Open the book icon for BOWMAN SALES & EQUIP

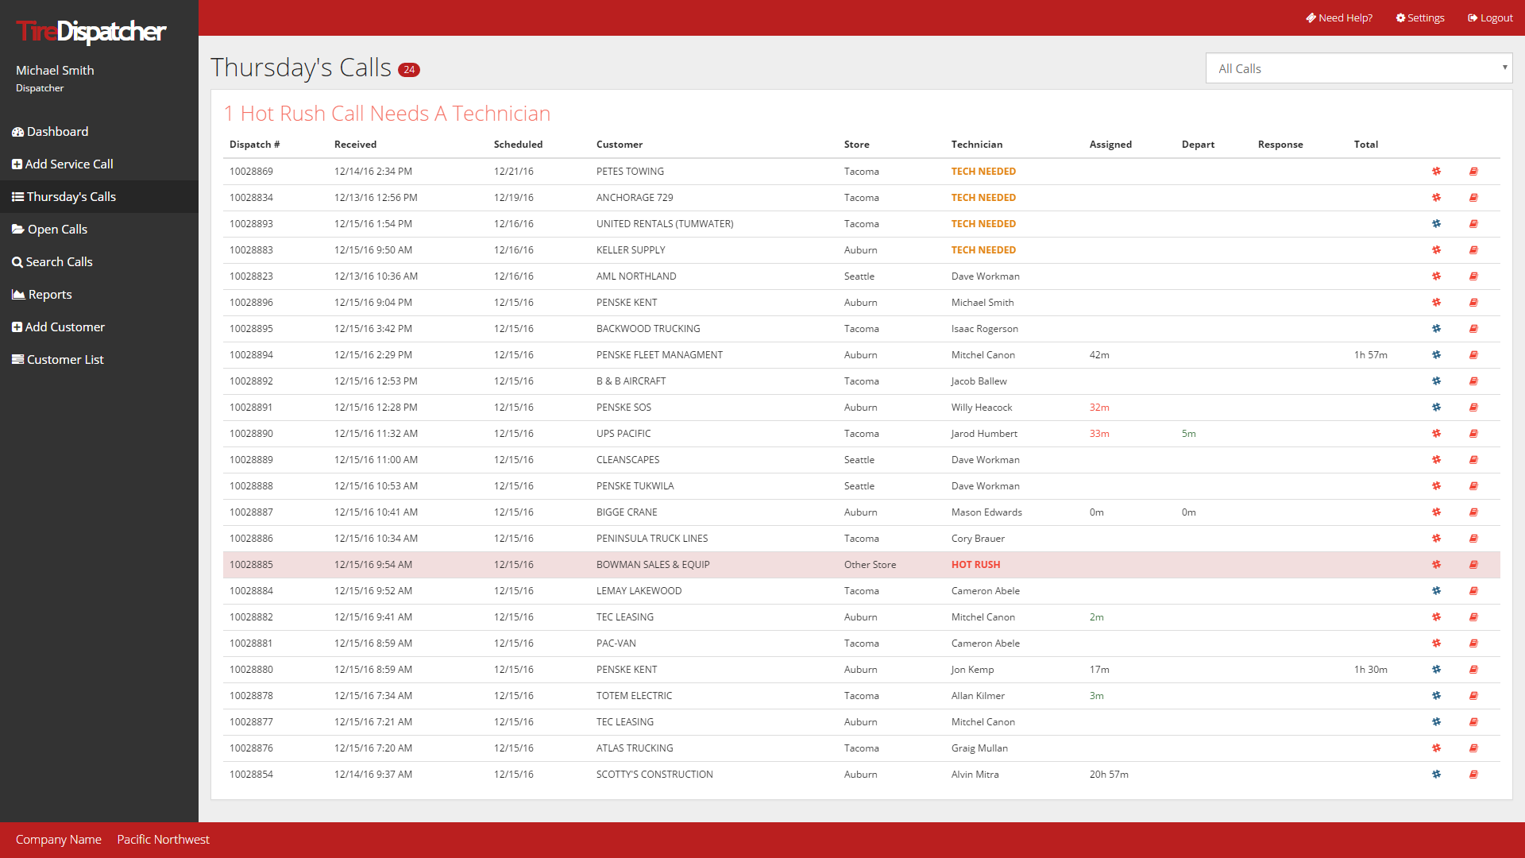1473,565
